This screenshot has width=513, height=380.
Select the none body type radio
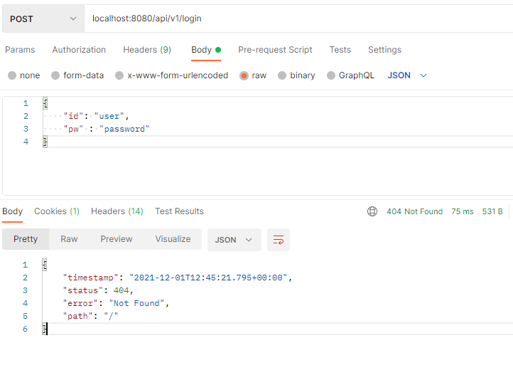12,75
